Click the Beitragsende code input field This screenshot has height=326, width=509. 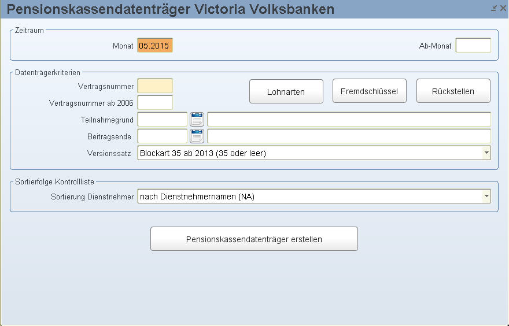[163, 136]
